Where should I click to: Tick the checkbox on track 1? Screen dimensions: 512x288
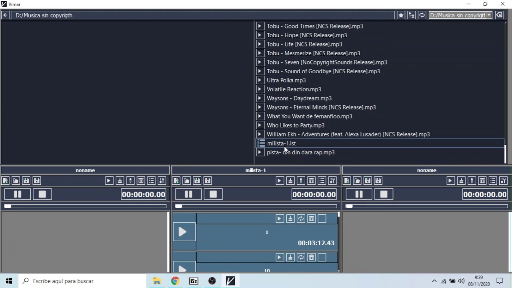[x=322, y=218]
